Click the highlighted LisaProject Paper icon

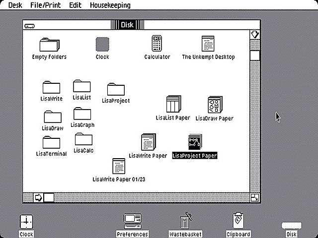pyautogui.click(x=195, y=142)
